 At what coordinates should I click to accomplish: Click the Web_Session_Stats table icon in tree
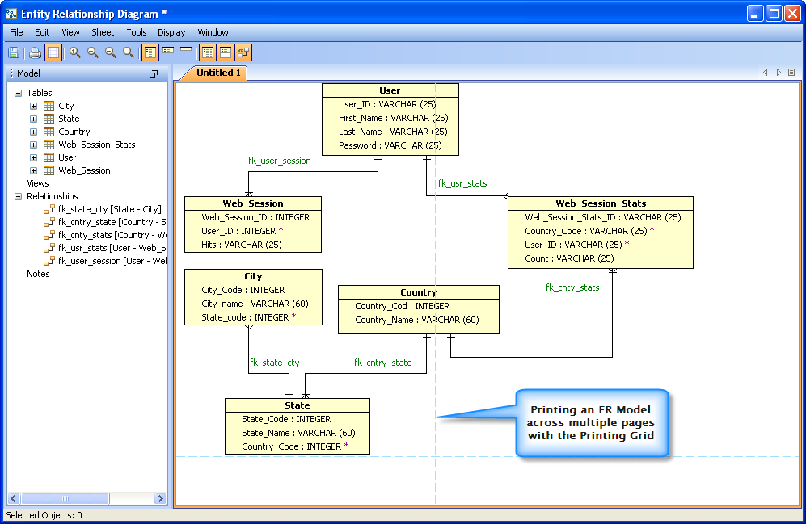pos(49,145)
